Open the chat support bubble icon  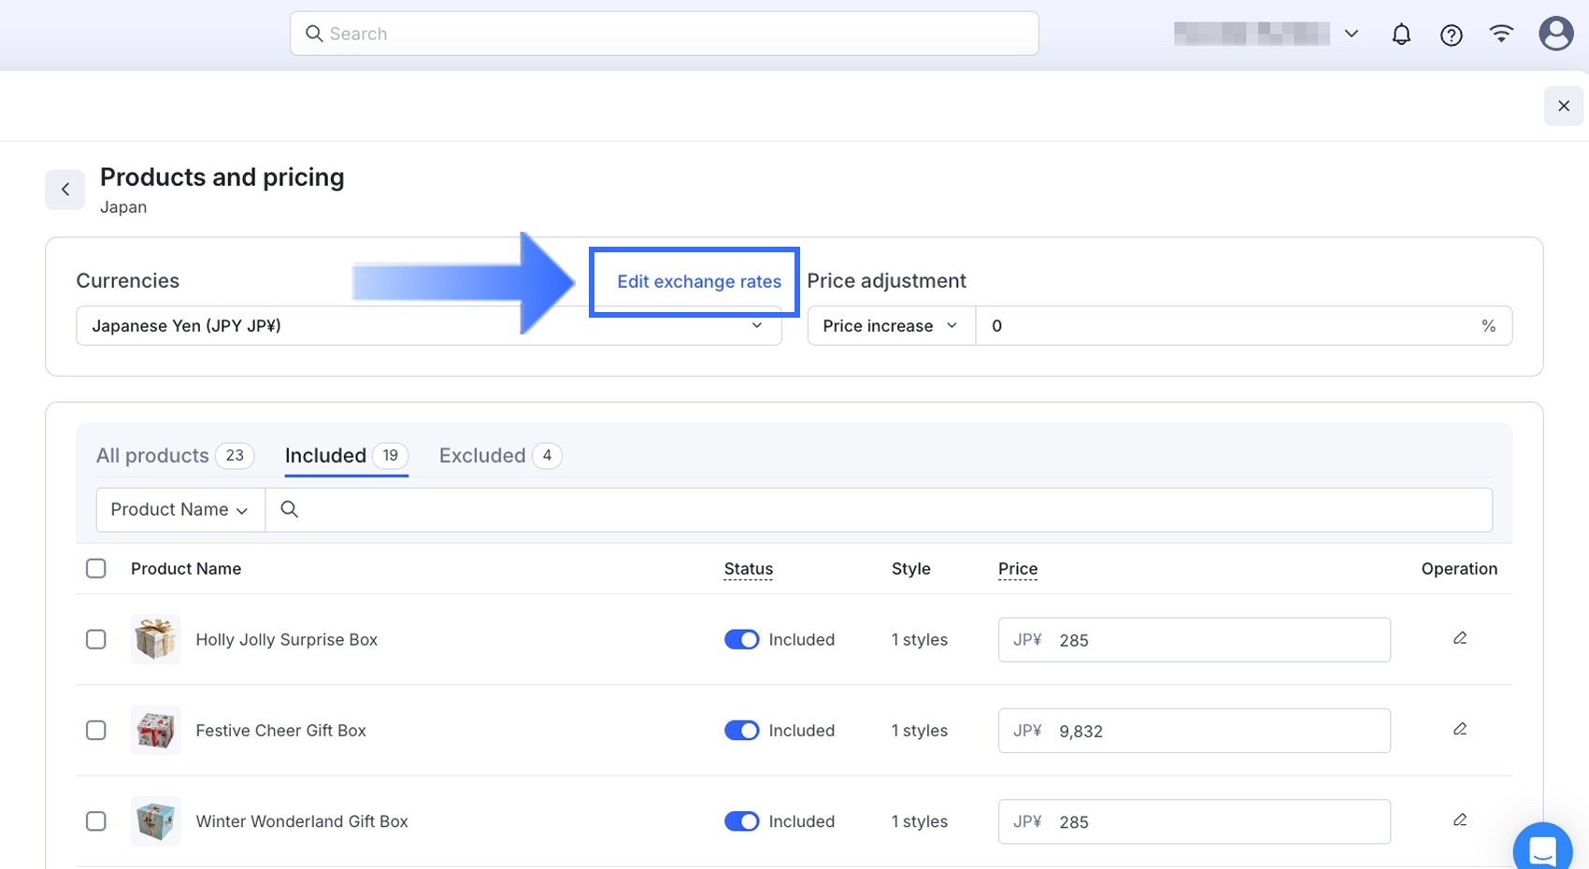pyautogui.click(x=1541, y=849)
